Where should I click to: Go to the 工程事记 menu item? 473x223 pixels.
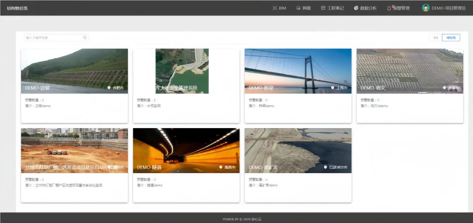335,8
